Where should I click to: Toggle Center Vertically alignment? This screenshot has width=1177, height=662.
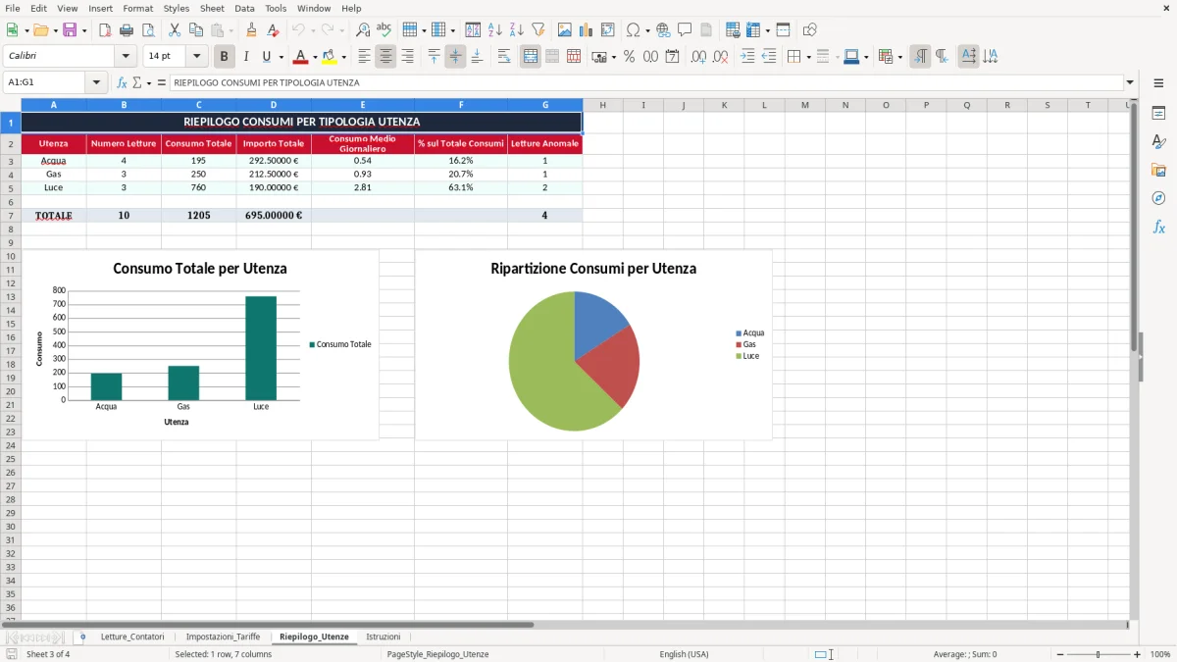(455, 57)
